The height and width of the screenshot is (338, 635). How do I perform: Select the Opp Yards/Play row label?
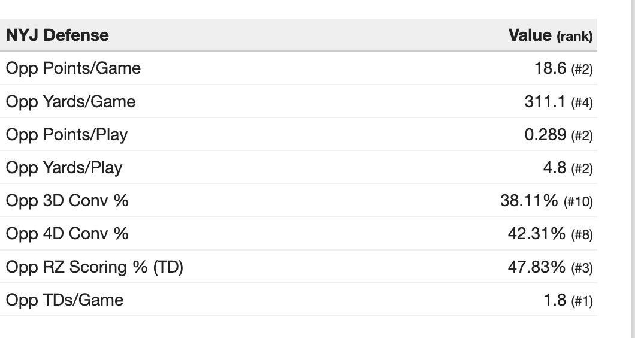pyautogui.click(x=64, y=168)
